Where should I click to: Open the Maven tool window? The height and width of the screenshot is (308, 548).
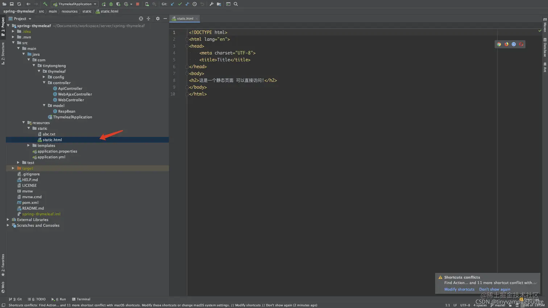click(x=545, y=25)
